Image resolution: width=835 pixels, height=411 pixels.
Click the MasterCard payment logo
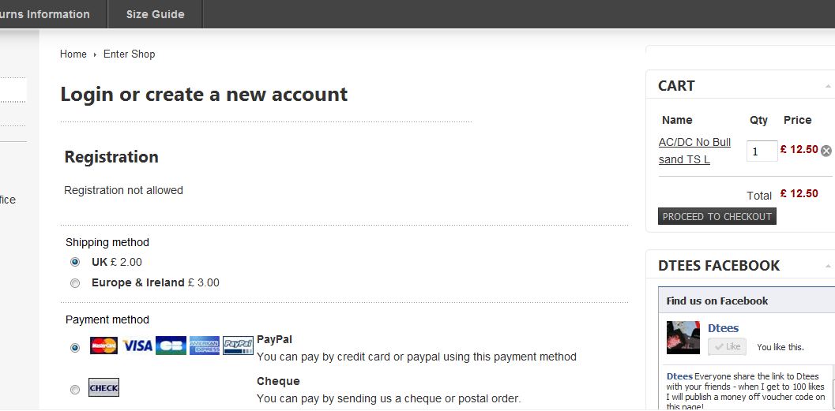tap(103, 346)
